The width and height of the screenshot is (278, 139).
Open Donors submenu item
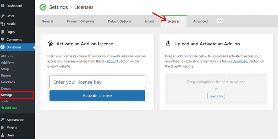tap(6, 89)
